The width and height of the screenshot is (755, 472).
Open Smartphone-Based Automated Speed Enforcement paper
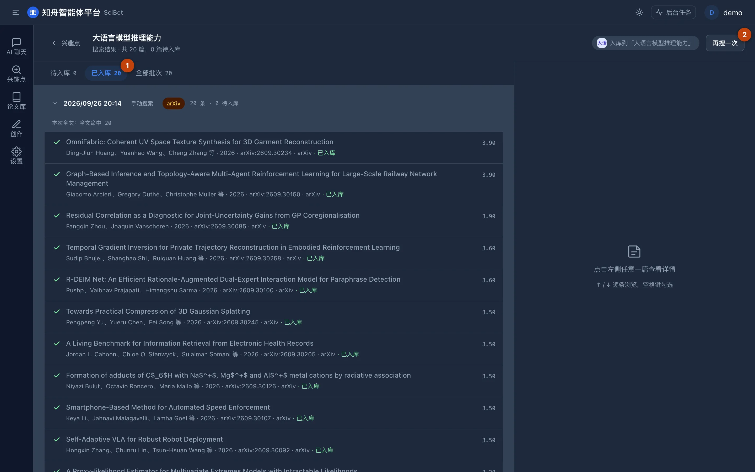(273, 413)
